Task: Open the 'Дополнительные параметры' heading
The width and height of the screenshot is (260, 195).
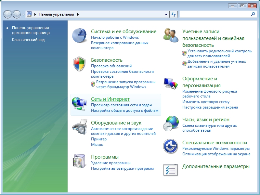Action: 216,166
